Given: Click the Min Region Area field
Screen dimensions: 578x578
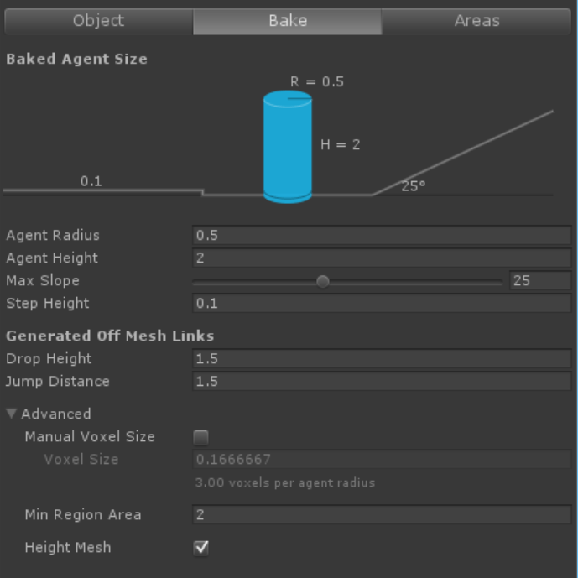Looking at the screenshot, I should (x=382, y=515).
